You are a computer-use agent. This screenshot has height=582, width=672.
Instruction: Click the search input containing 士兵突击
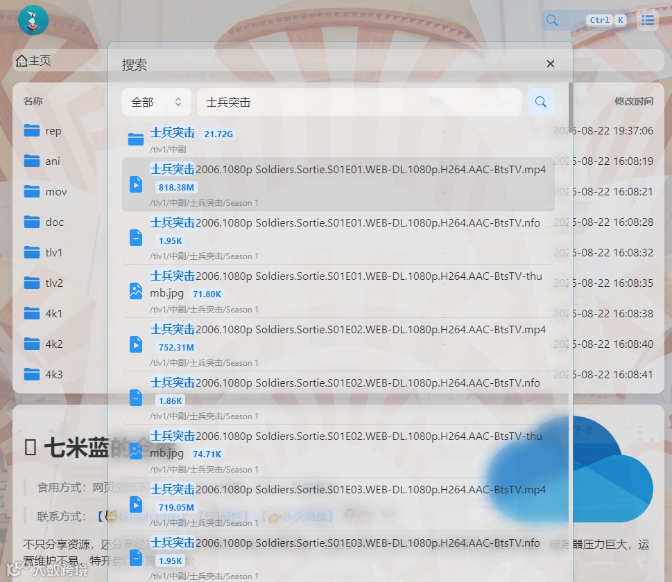(359, 102)
